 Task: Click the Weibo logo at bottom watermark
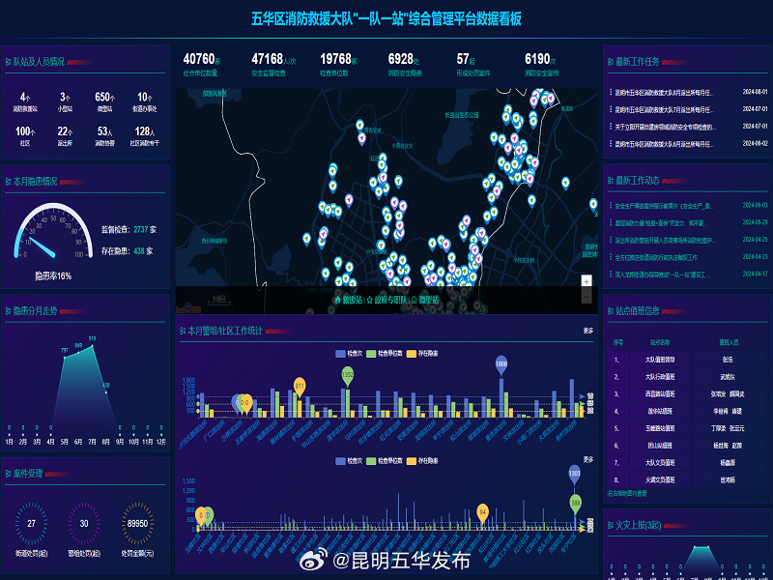(316, 560)
